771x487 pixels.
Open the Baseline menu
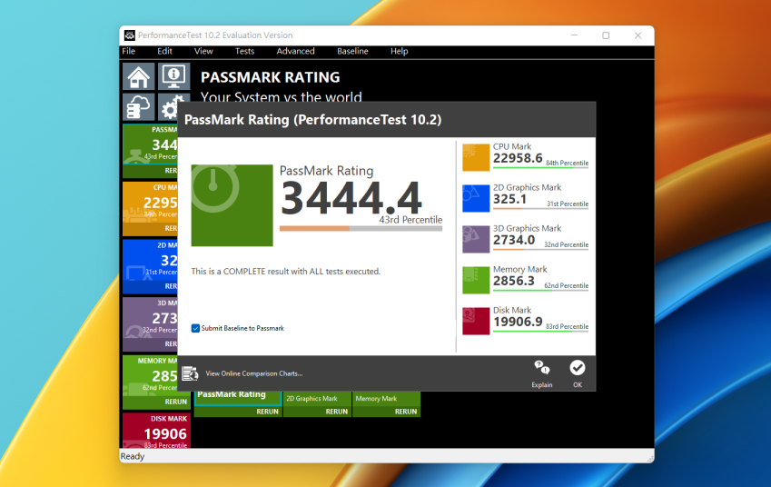click(352, 51)
